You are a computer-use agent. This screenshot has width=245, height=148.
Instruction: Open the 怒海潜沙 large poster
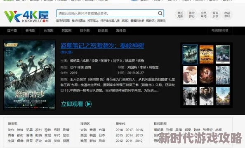click(x=30, y=75)
